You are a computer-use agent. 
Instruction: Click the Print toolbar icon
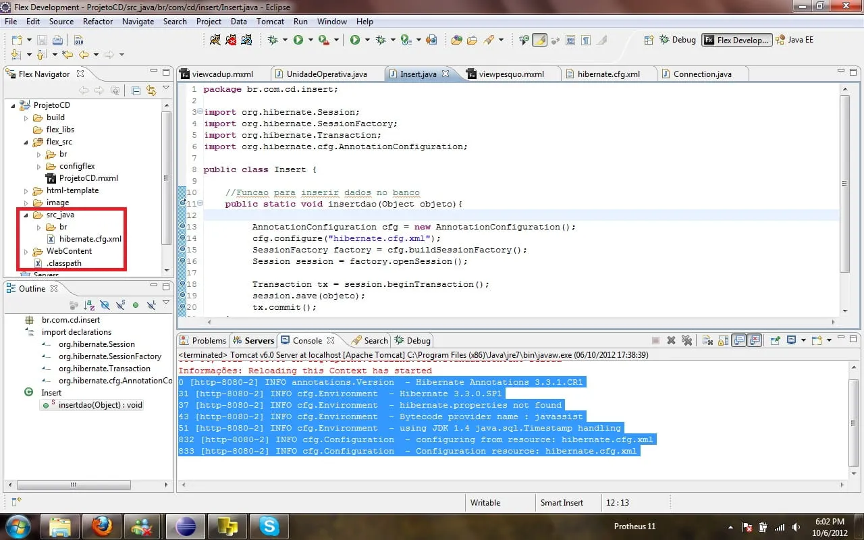(x=57, y=40)
